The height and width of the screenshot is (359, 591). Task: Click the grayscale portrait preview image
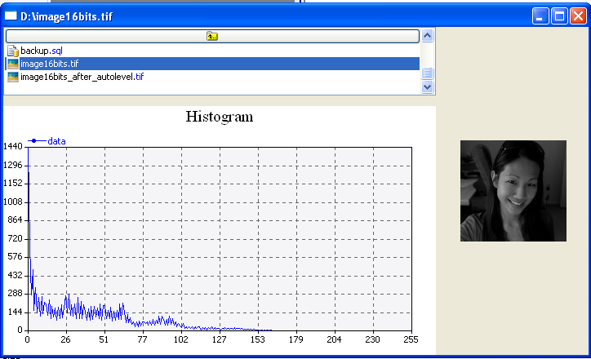pyautogui.click(x=513, y=191)
